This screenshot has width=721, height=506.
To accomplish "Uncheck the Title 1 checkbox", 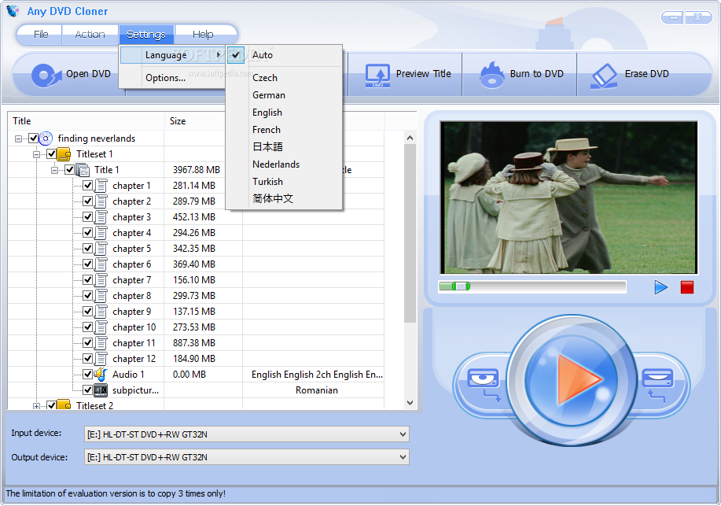I will 69,170.
